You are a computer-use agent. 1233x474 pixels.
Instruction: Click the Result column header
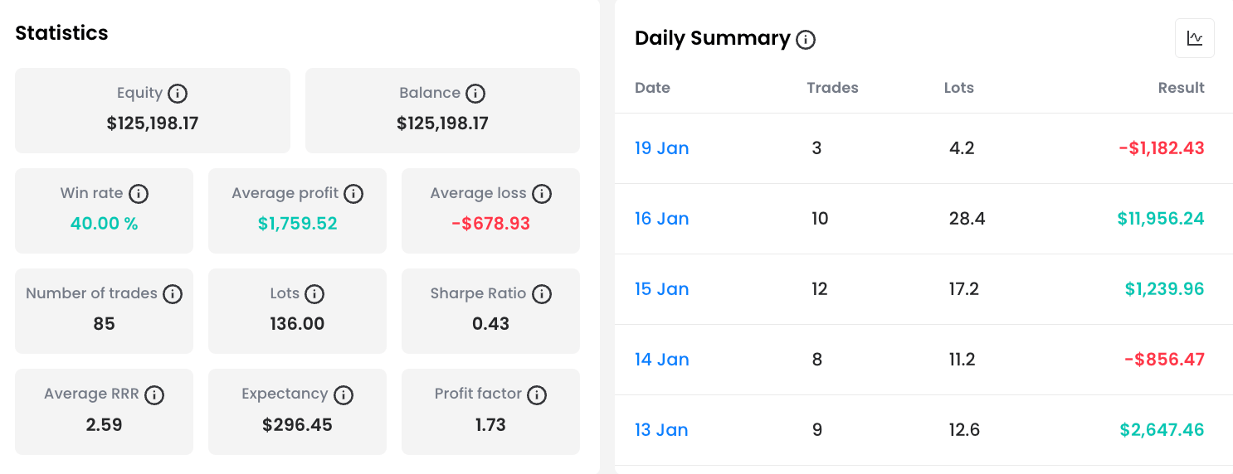point(1181,88)
